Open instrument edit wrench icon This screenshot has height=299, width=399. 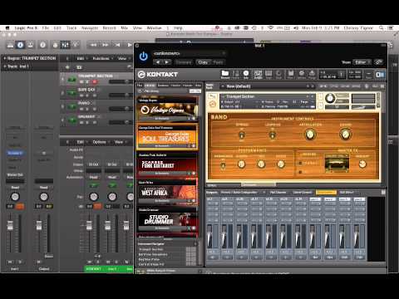(x=213, y=96)
